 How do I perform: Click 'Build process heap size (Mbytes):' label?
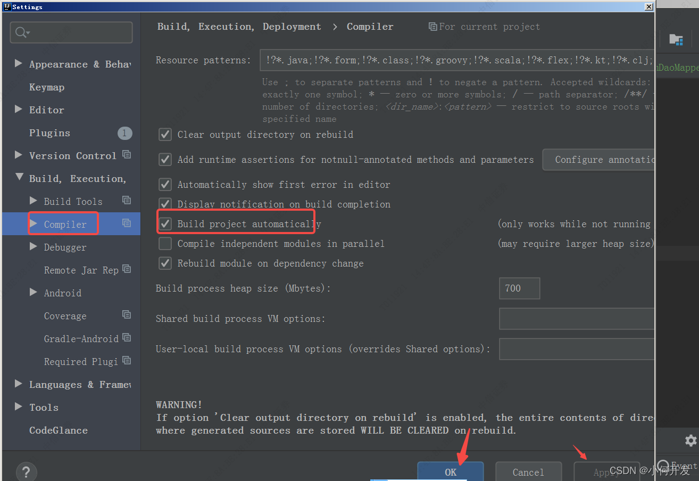tap(243, 288)
